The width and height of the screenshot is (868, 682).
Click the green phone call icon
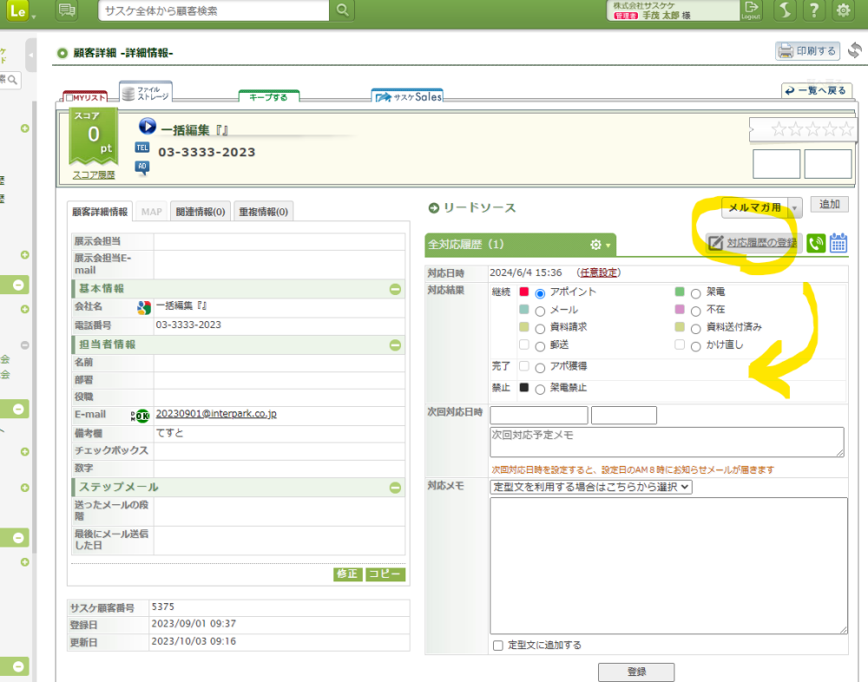pos(816,243)
